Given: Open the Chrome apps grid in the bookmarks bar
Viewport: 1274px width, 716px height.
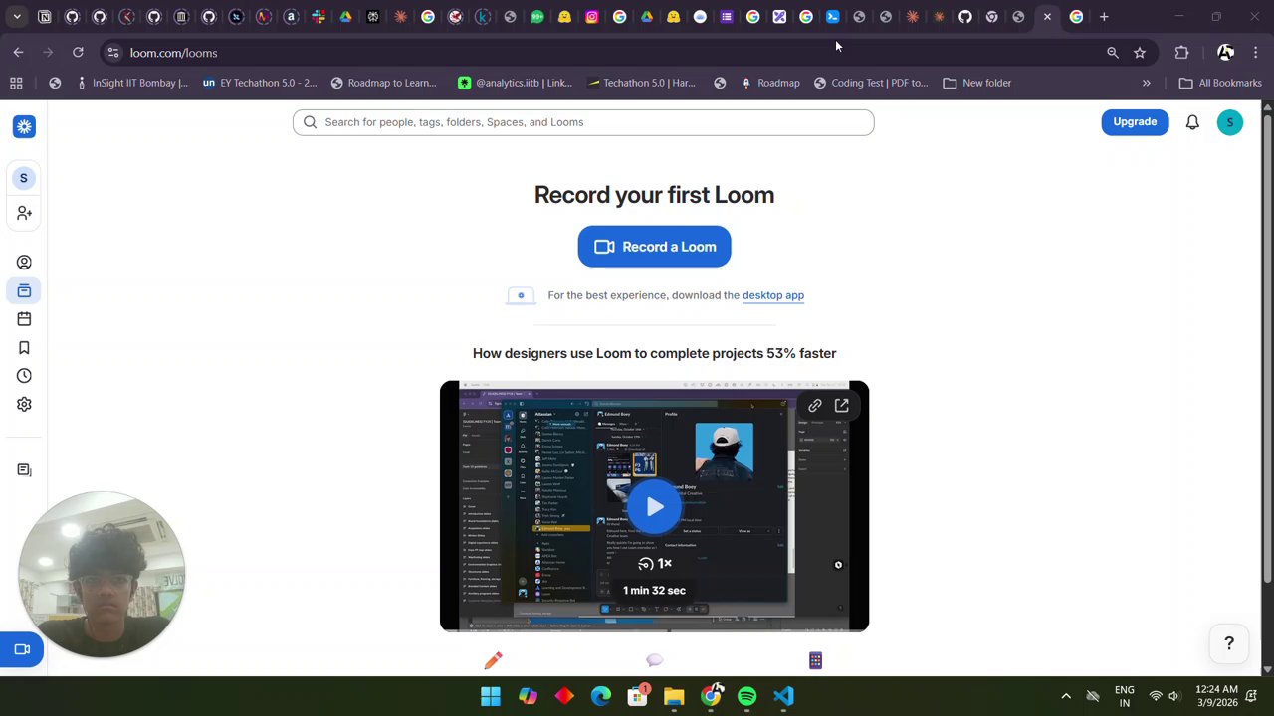Looking at the screenshot, I should [x=16, y=83].
